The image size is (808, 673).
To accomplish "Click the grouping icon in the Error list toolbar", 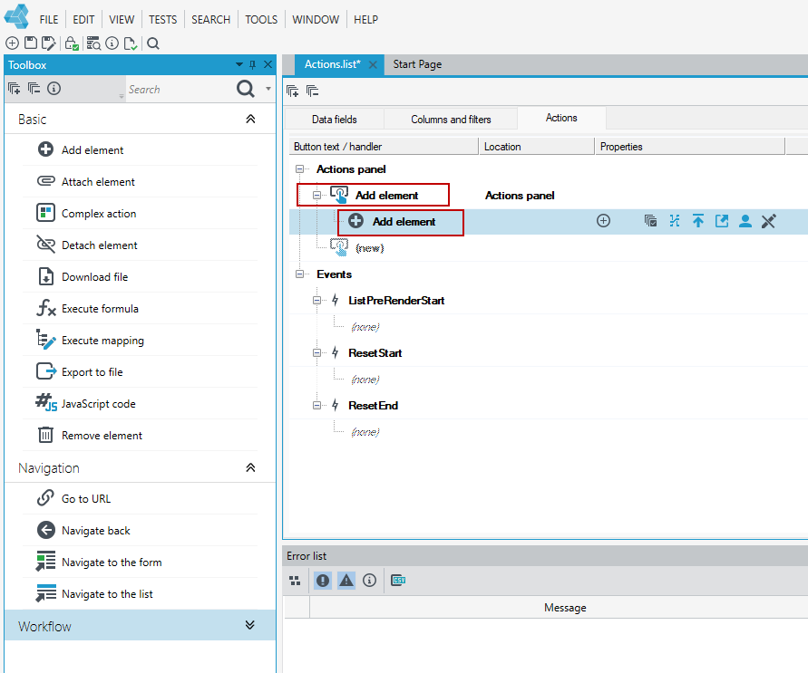I will point(295,581).
